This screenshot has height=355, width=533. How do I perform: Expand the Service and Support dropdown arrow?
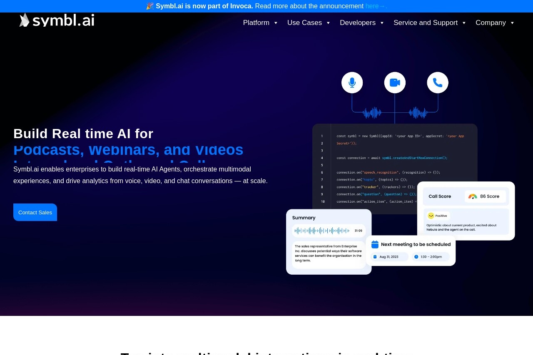coord(464,23)
